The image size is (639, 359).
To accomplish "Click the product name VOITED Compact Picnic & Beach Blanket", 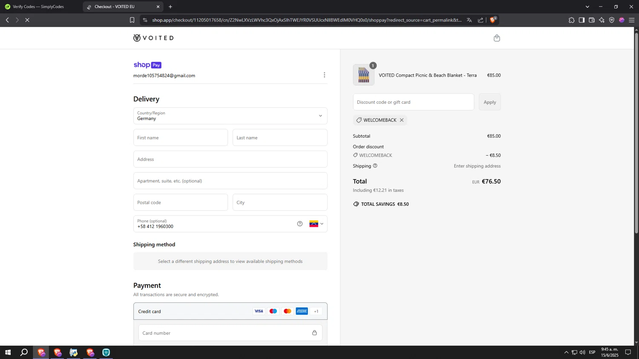I will [x=428, y=75].
